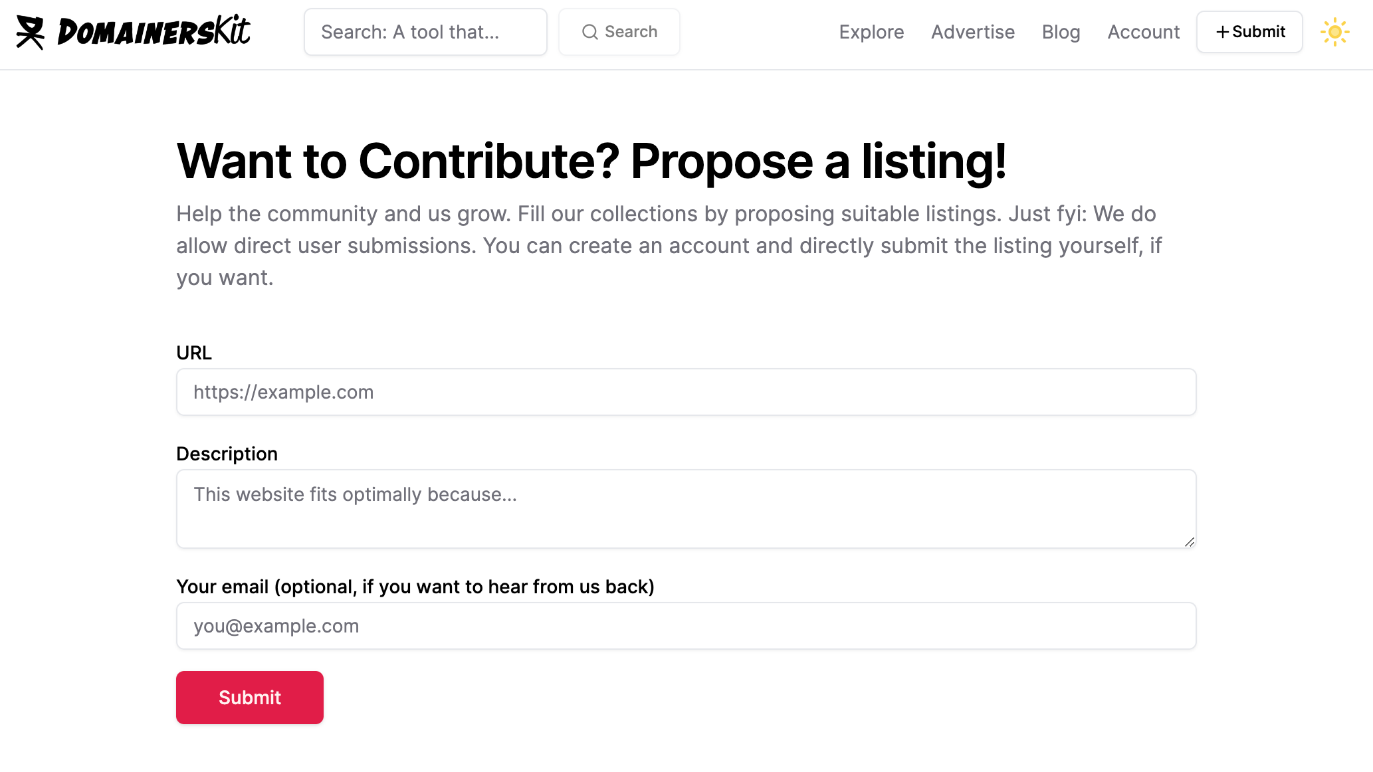Click the Description field label
This screenshot has width=1373, height=772.
[227, 454]
